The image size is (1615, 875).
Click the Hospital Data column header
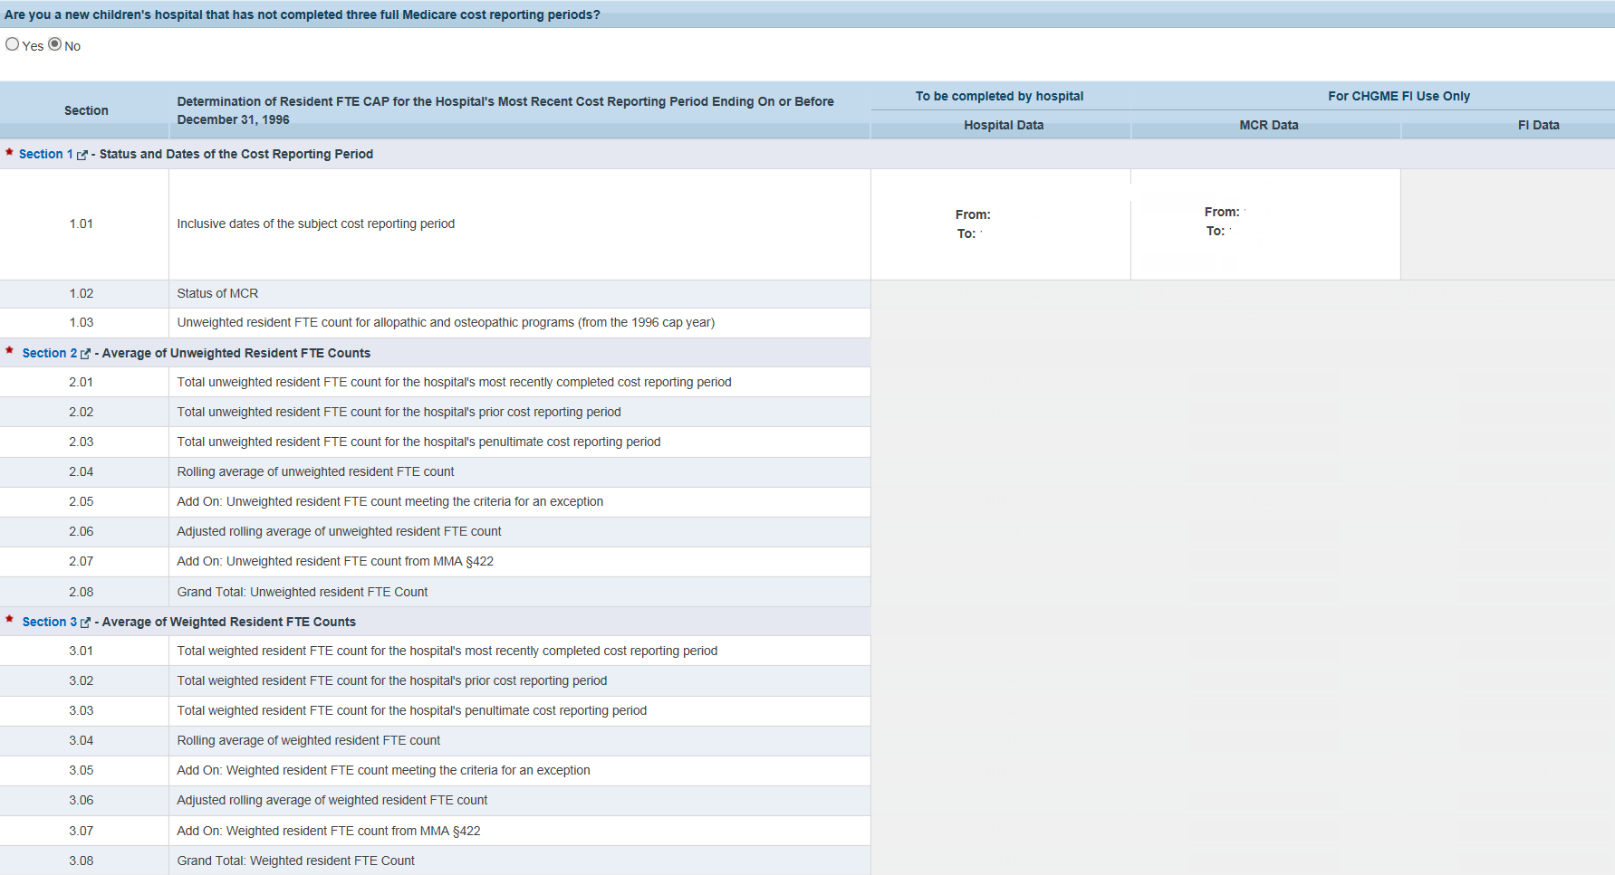coord(1003,126)
